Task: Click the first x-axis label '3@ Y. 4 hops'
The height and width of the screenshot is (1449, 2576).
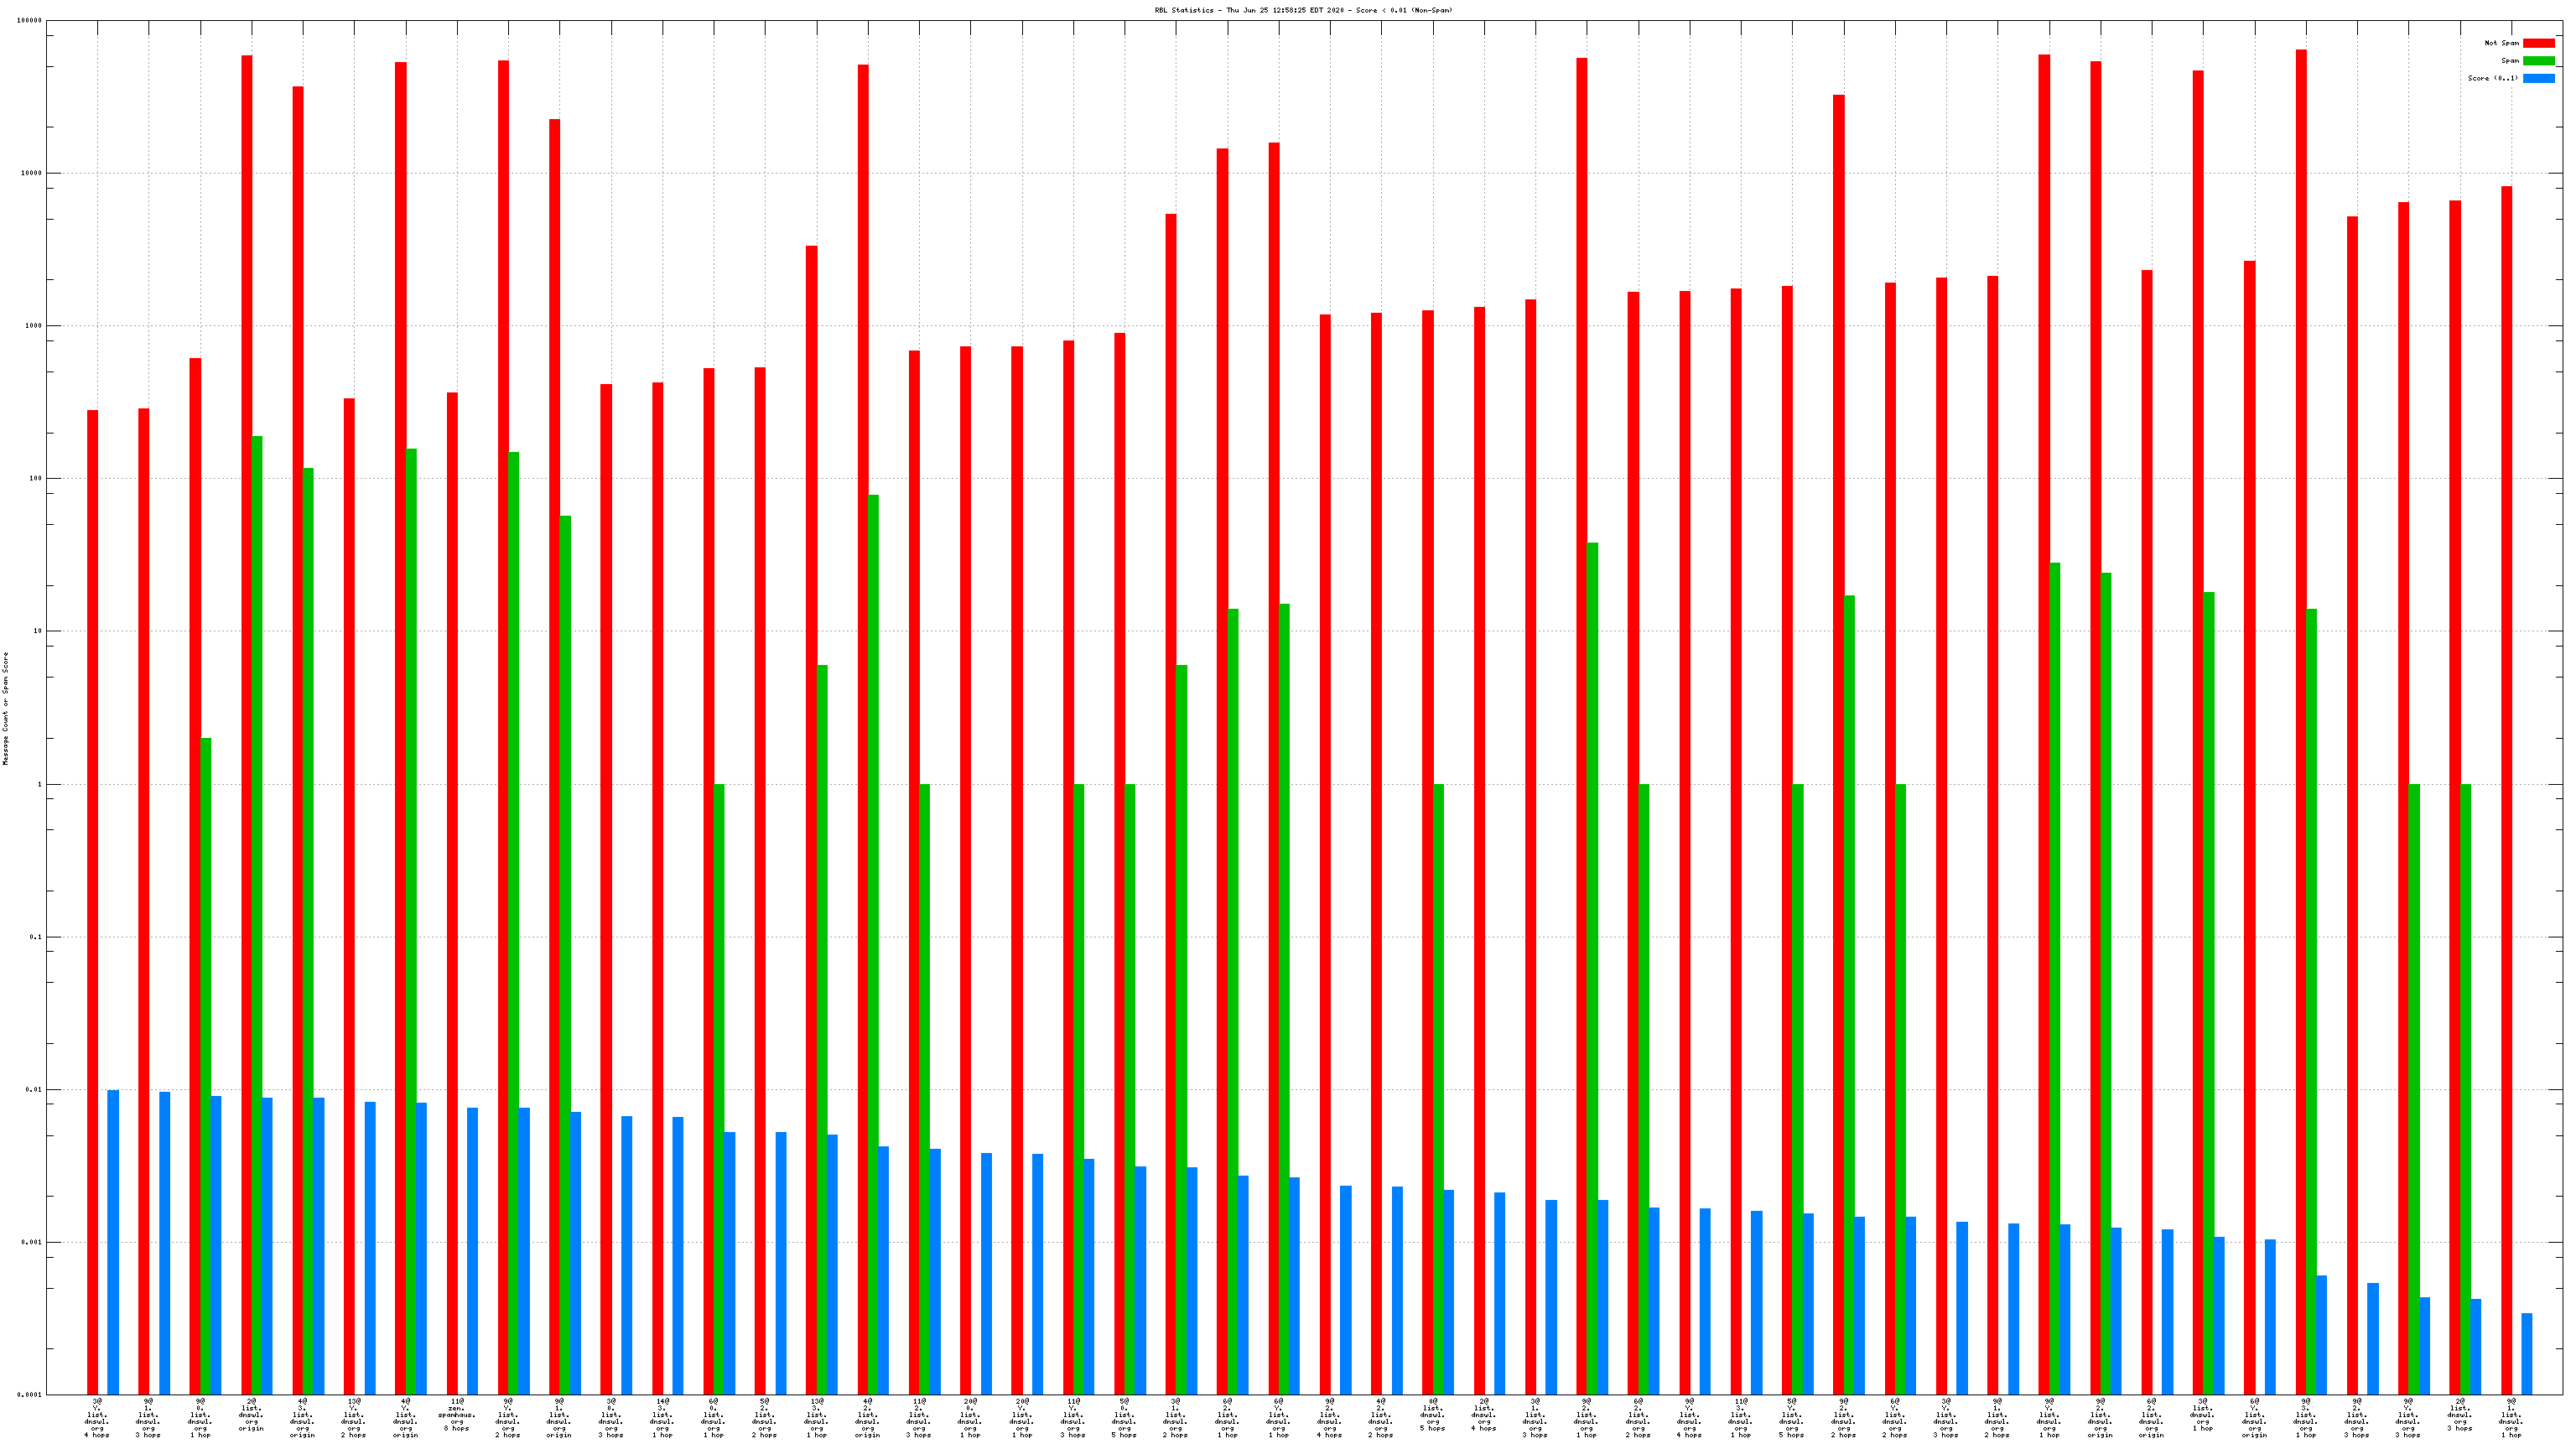Action: (x=97, y=1418)
